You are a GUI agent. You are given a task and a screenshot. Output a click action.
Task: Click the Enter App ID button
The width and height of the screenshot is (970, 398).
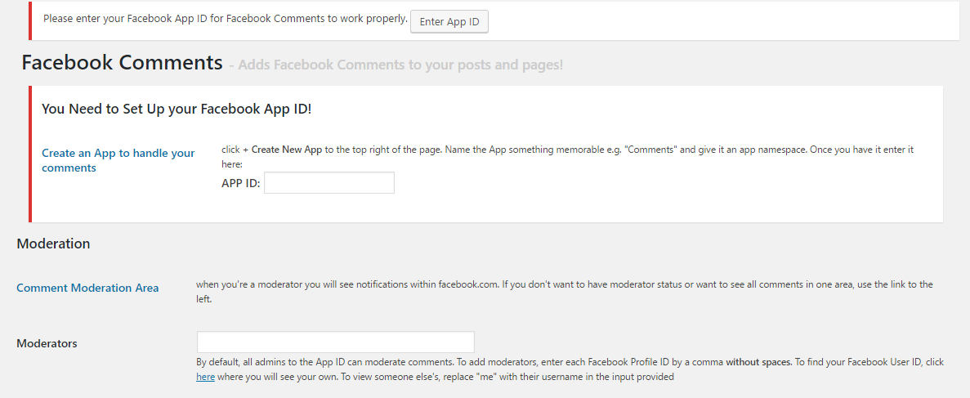(x=449, y=21)
